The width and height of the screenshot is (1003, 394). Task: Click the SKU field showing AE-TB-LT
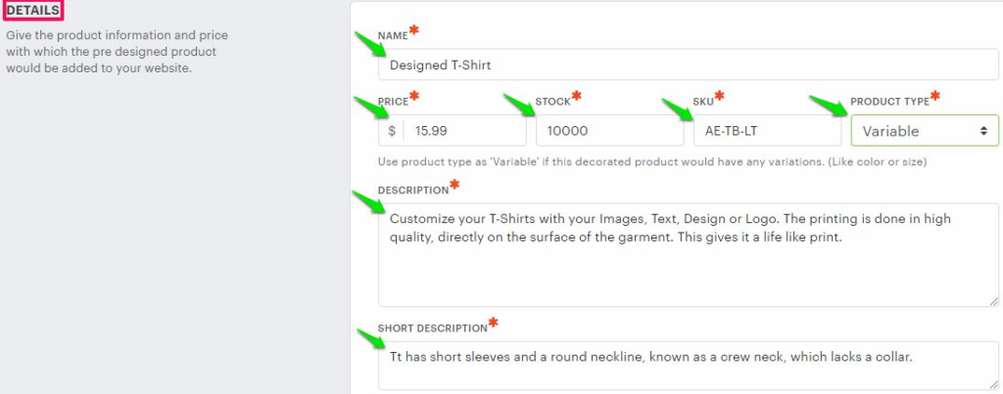(x=766, y=130)
